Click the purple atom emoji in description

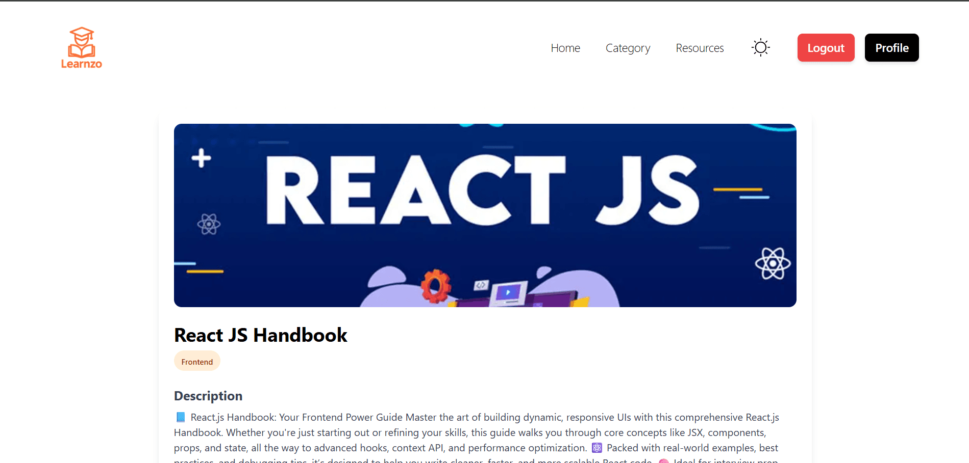[597, 448]
